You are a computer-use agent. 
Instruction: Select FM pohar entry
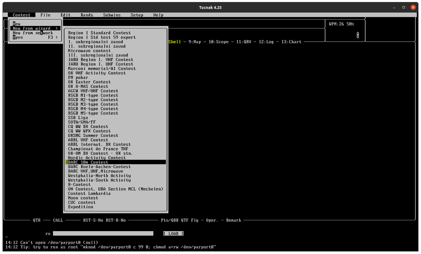click(x=115, y=78)
